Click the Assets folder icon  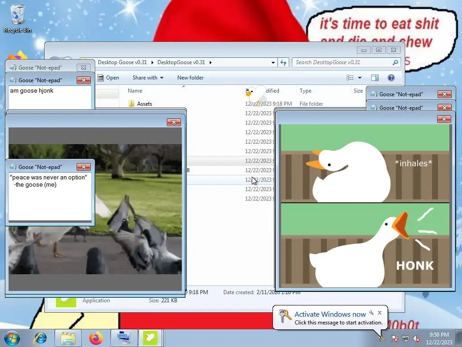point(131,103)
